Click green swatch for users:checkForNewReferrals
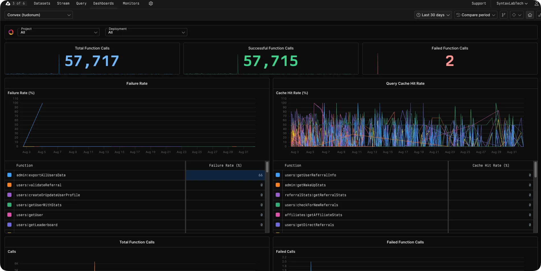541x271 pixels. pos(278,205)
